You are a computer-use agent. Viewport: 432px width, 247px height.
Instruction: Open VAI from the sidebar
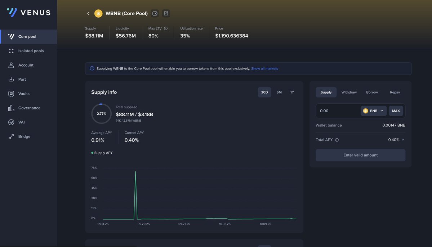[x=29, y=122]
